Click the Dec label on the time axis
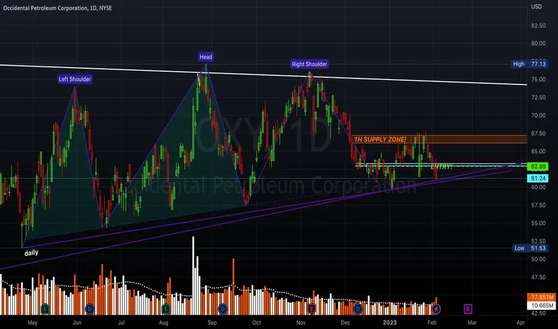558x329 pixels. pyautogui.click(x=345, y=322)
